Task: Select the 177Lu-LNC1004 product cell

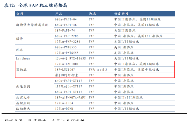Action: pyautogui.click(x=67, y=64)
